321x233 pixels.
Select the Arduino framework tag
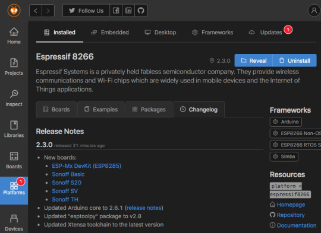point(286,122)
